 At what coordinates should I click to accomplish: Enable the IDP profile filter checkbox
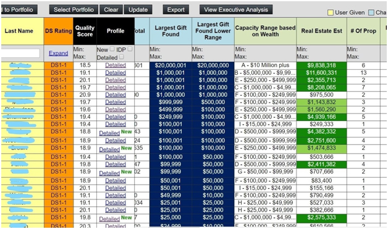point(130,49)
